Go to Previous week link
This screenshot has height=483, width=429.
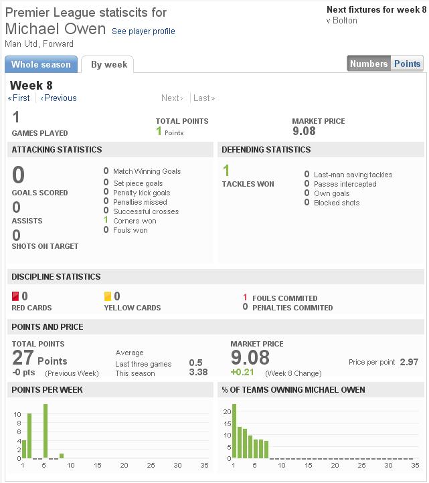[59, 98]
